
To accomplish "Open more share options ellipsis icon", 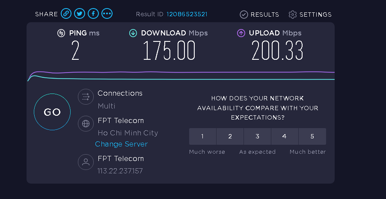I will [107, 14].
